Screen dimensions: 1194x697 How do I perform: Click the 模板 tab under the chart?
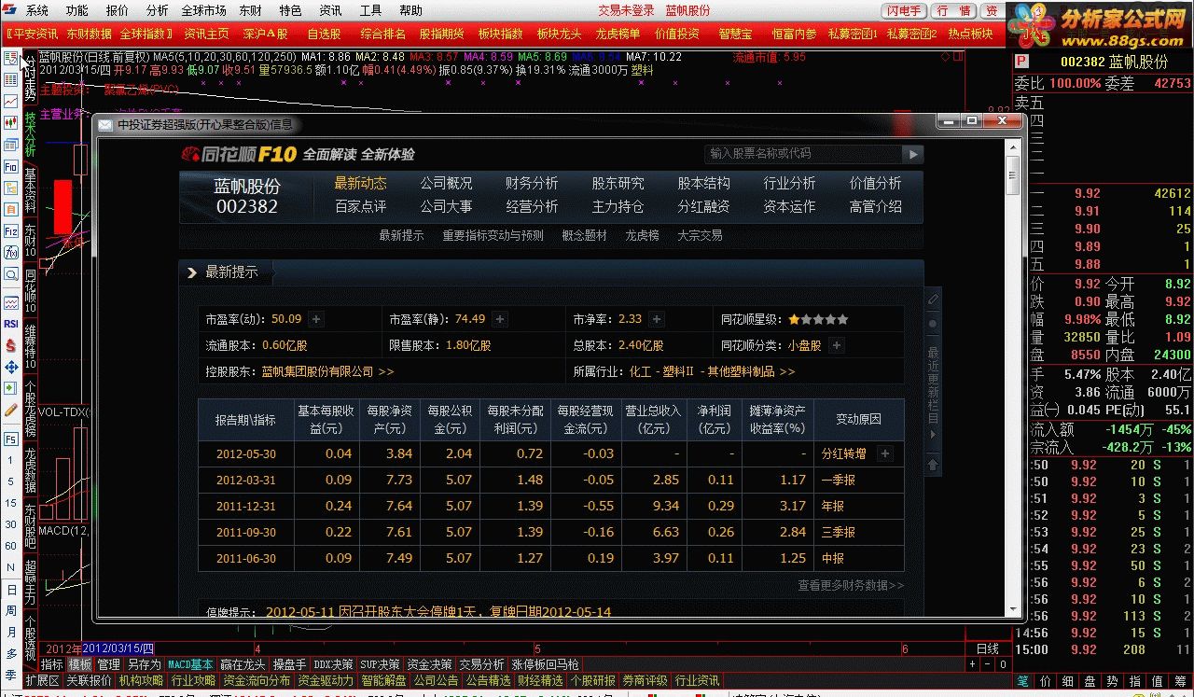point(80,664)
